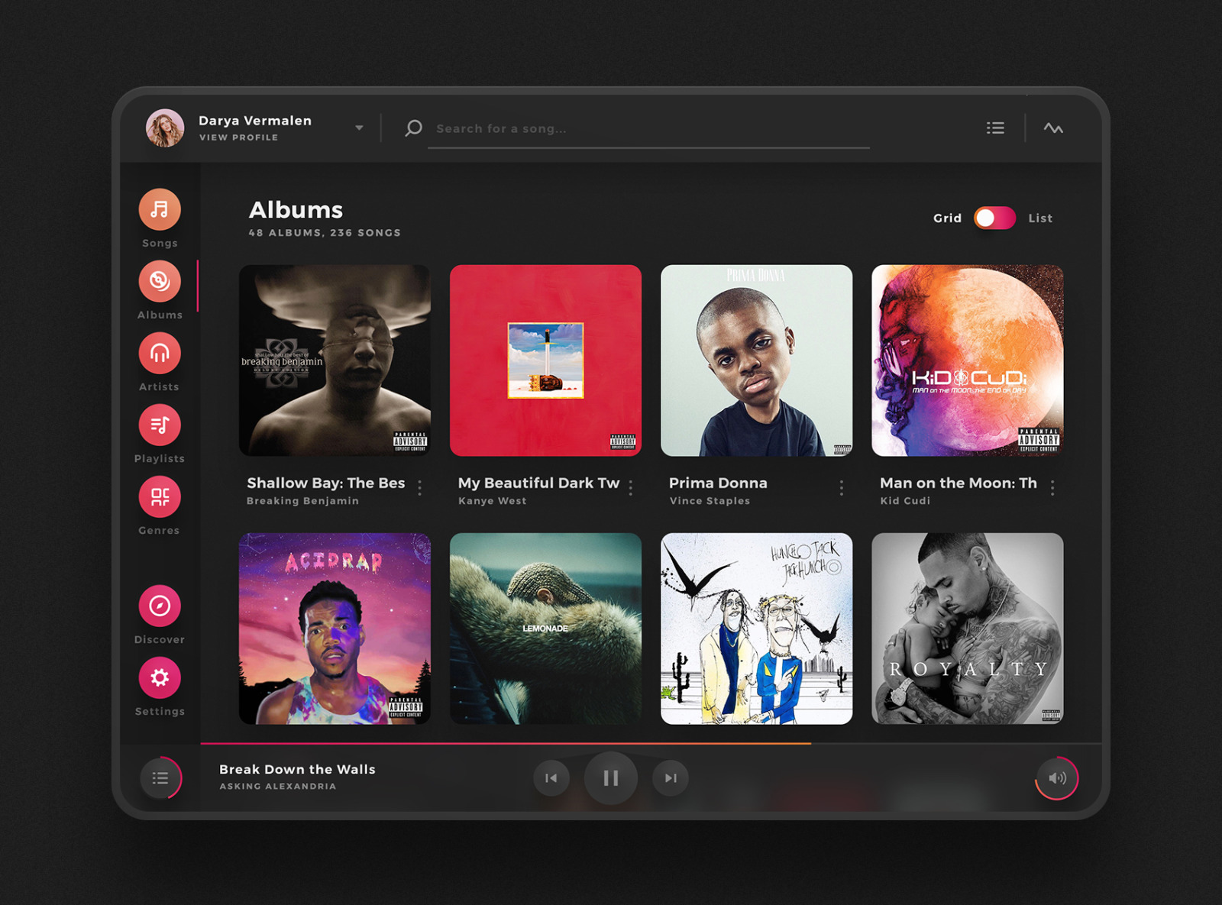Click the Darya Vermalen user name
The image size is (1222, 905).
click(x=255, y=121)
